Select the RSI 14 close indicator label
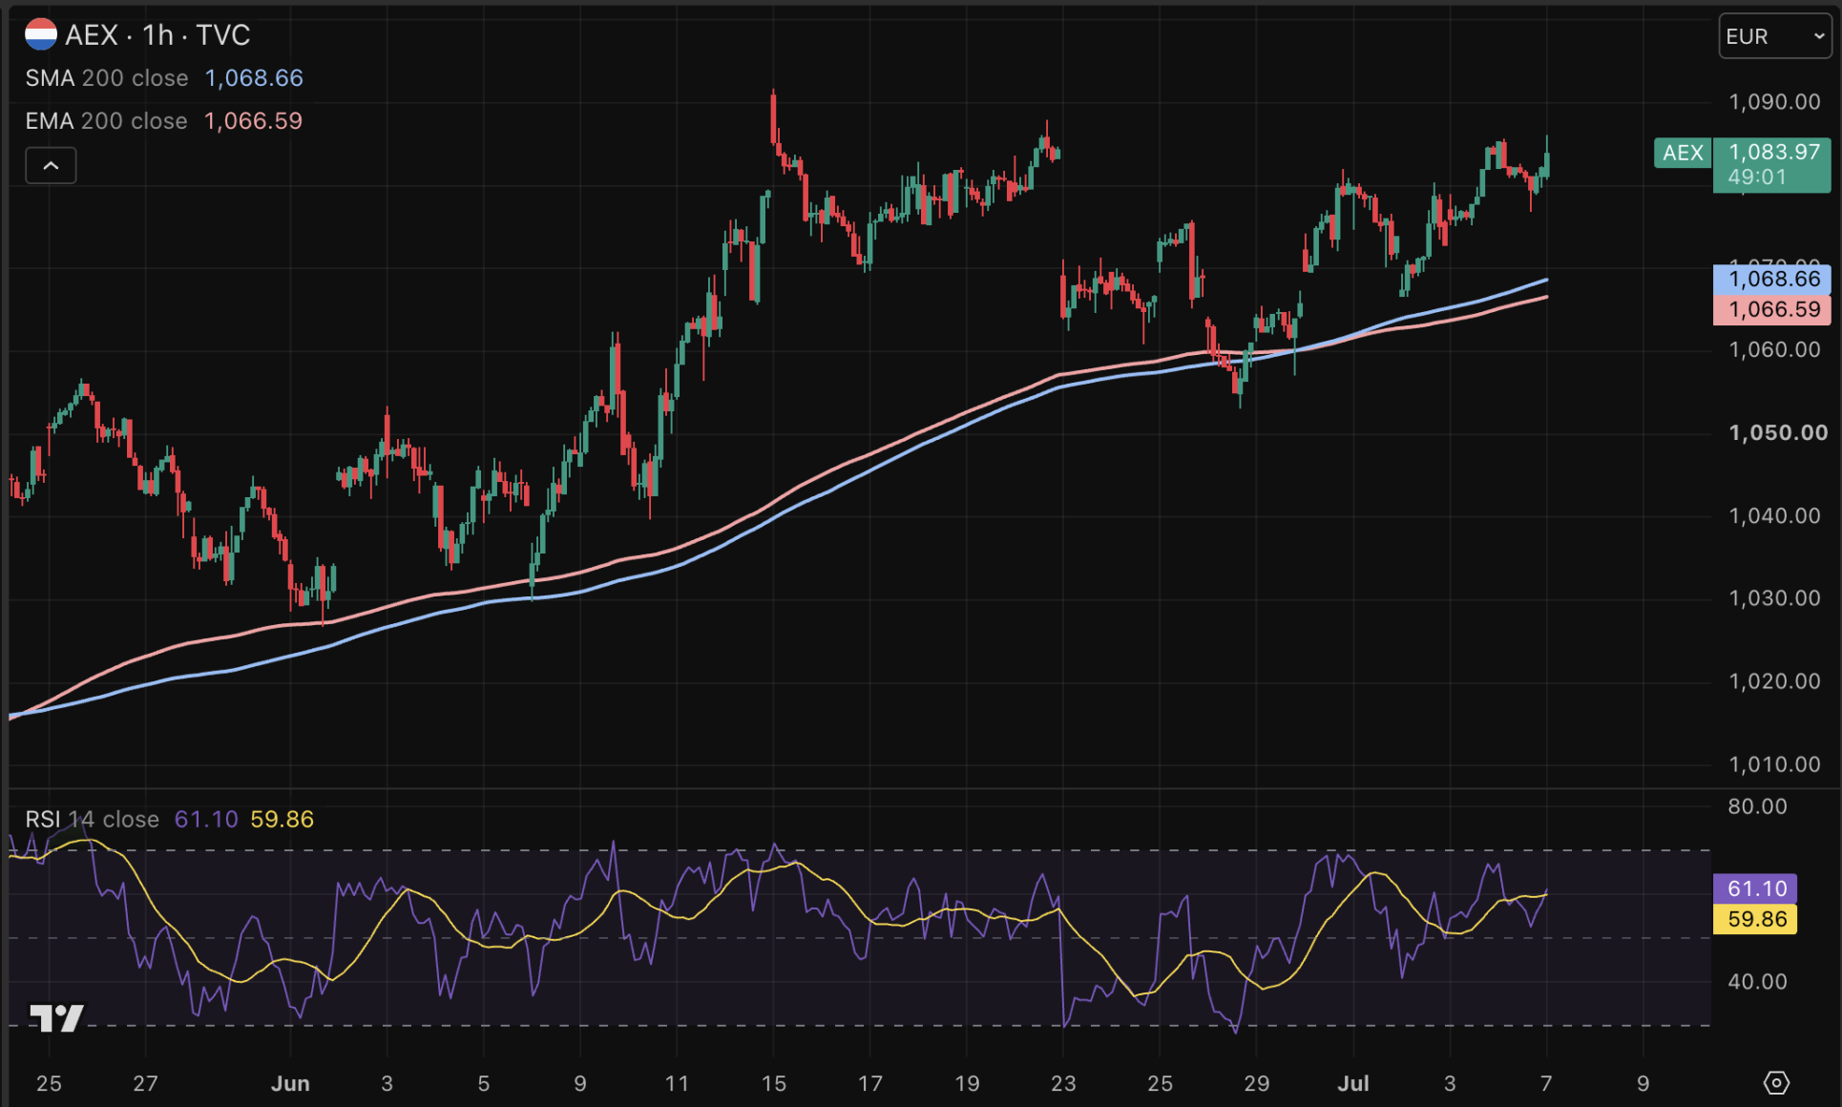 92,819
